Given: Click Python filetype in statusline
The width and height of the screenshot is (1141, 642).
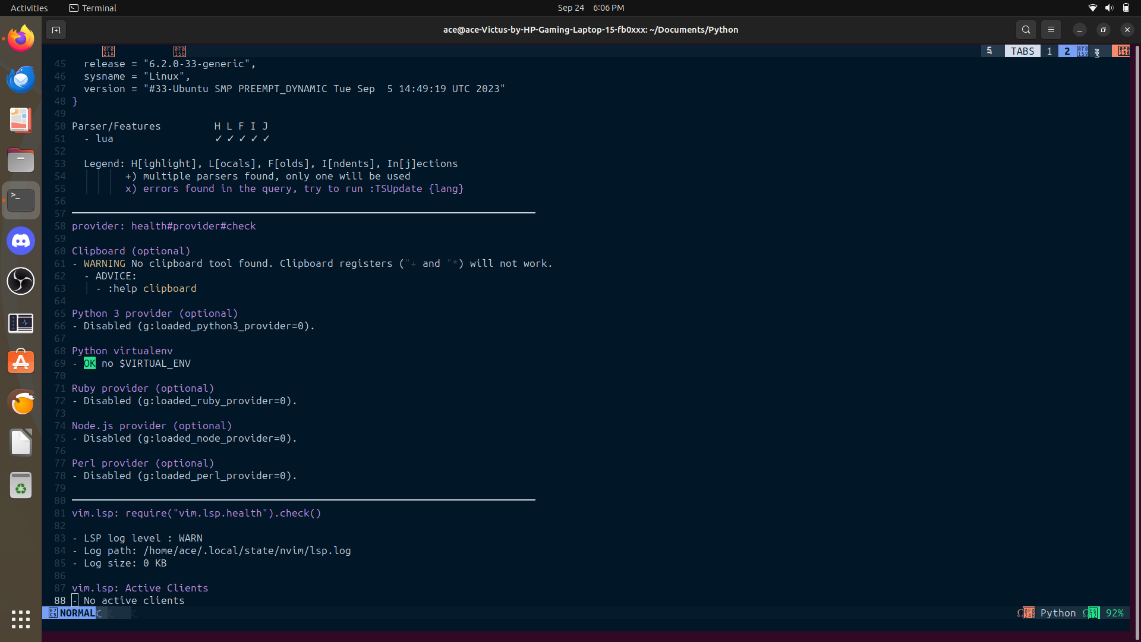Looking at the screenshot, I should coord(1058,613).
